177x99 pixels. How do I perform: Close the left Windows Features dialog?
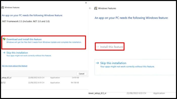pyautogui.click(x=86, y=3)
